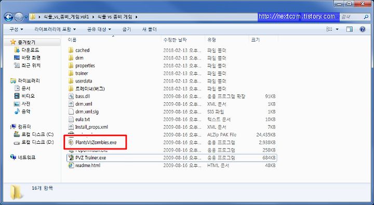Click the readme.html file name

tap(88, 165)
